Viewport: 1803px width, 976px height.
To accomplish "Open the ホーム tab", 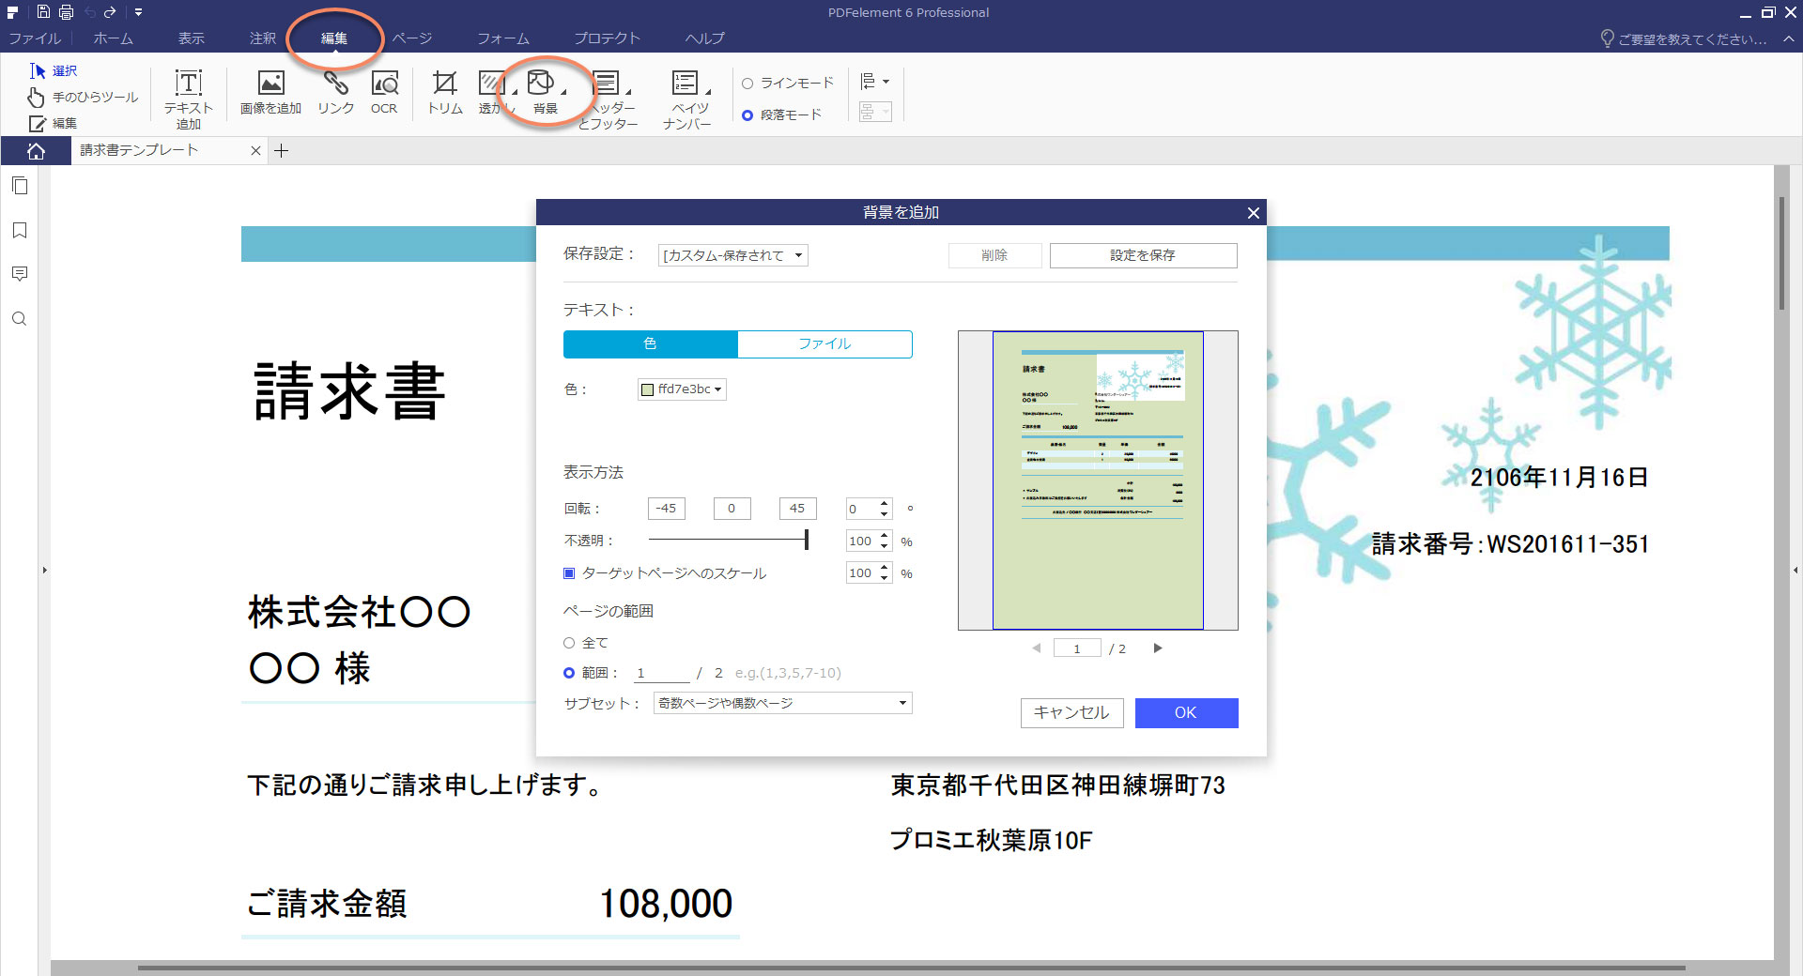I will point(113,38).
